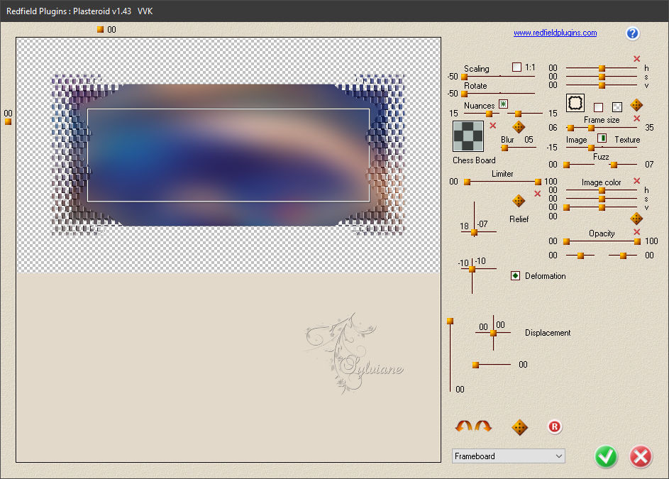Screen dimensions: 669x479
Task: Confirm with the green checkmark button
Action: 606,456
